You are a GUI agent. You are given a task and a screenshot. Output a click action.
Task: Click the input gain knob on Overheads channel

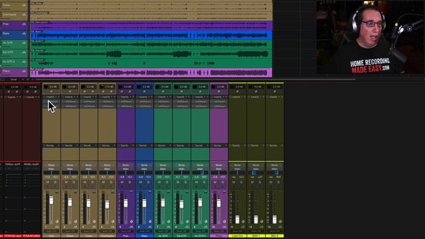(x=102, y=87)
